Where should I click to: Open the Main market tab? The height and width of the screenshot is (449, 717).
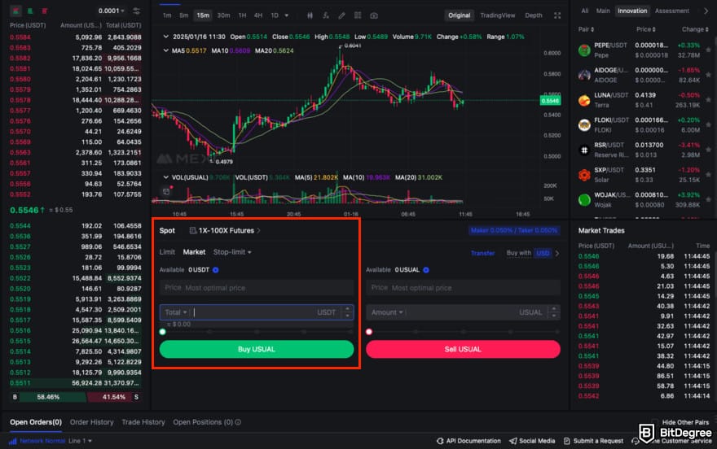pyautogui.click(x=603, y=11)
